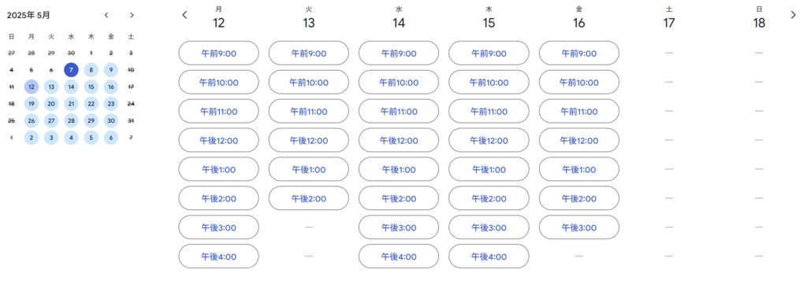Image resolution: width=807 pixels, height=284 pixels.
Task: Select May 7 in the mini calendar
Action: 71,70
